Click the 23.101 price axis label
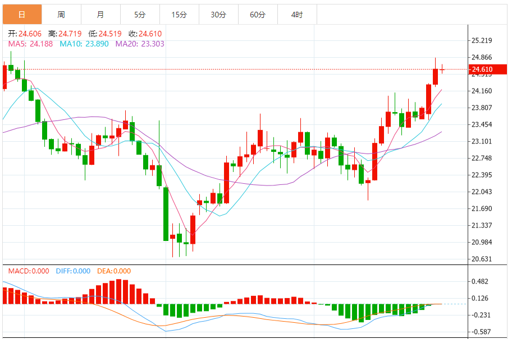The image size is (512, 339). tap(482, 141)
